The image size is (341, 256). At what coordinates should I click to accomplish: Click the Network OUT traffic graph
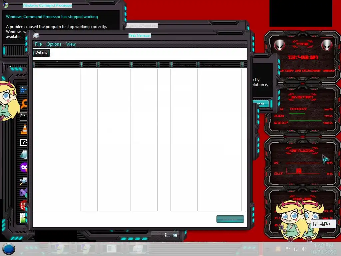coord(302,171)
